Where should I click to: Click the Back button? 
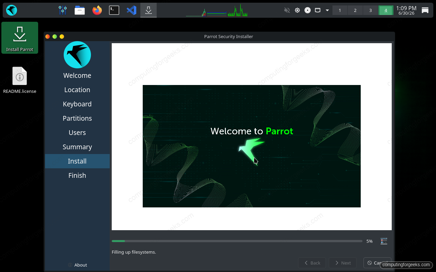(x=312, y=263)
